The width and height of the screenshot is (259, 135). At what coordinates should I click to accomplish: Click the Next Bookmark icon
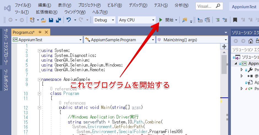click(x=250, y=20)
